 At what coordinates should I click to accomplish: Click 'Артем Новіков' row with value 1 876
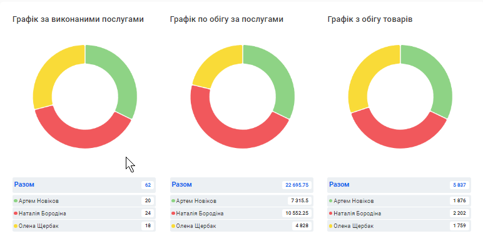(x=399, y=201)
